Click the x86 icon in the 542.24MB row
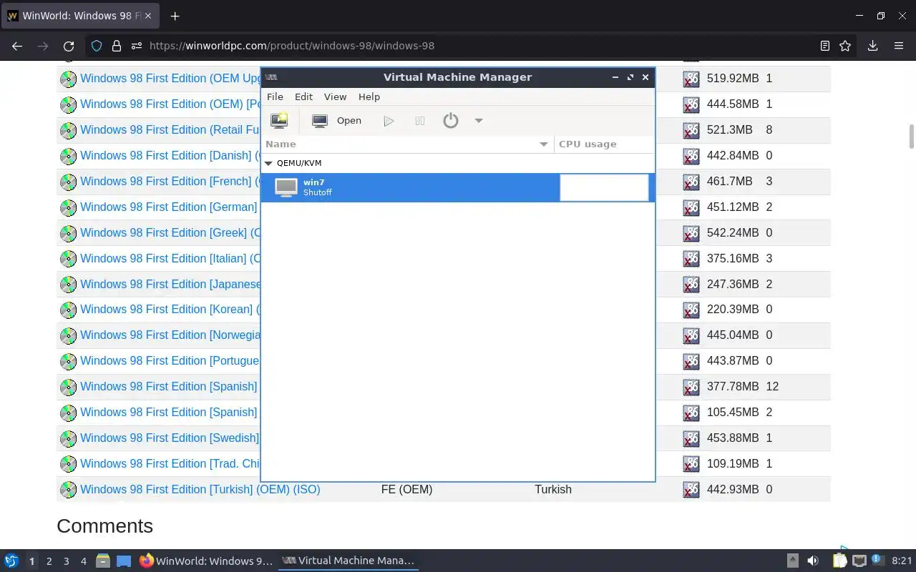This screenshot has width=916, height=572. point(691,233)
